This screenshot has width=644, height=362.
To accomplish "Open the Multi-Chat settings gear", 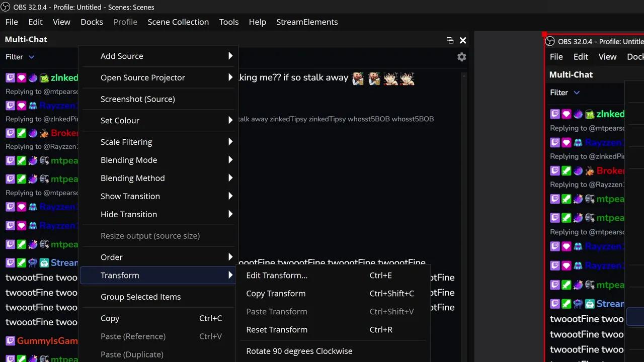I will (461, 57).
